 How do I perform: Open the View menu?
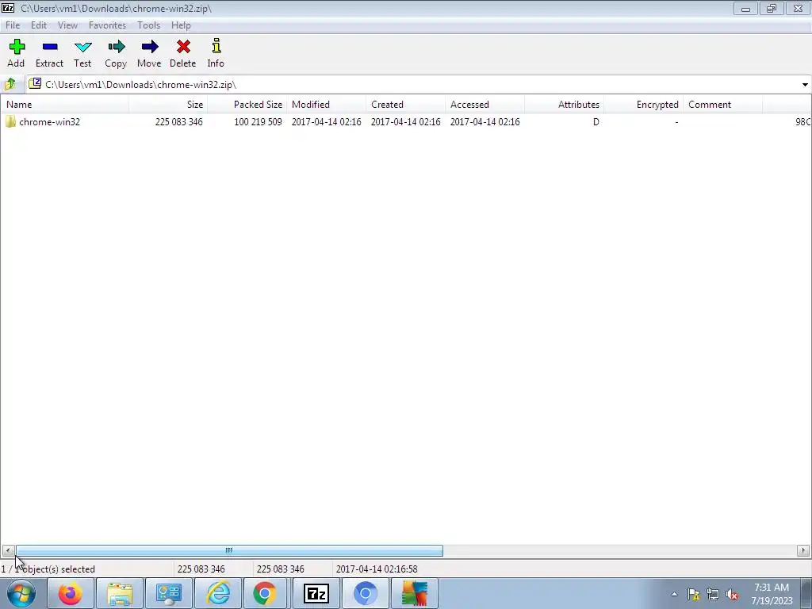(x=67, y=25)
